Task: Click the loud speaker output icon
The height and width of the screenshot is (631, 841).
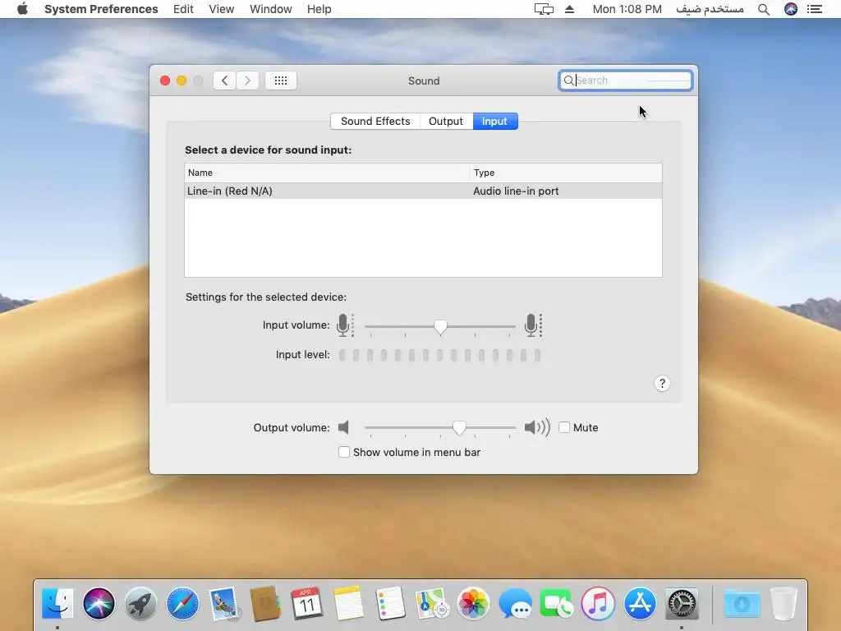Action: point(537,427)
